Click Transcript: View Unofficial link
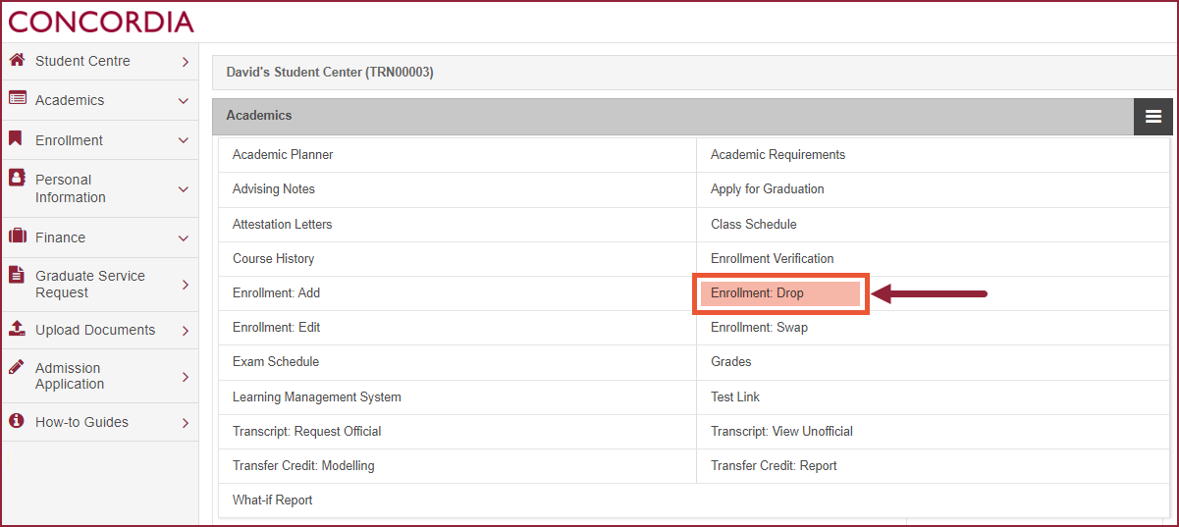This screenshot has width=1179, height=527. (x=781, y=431)
